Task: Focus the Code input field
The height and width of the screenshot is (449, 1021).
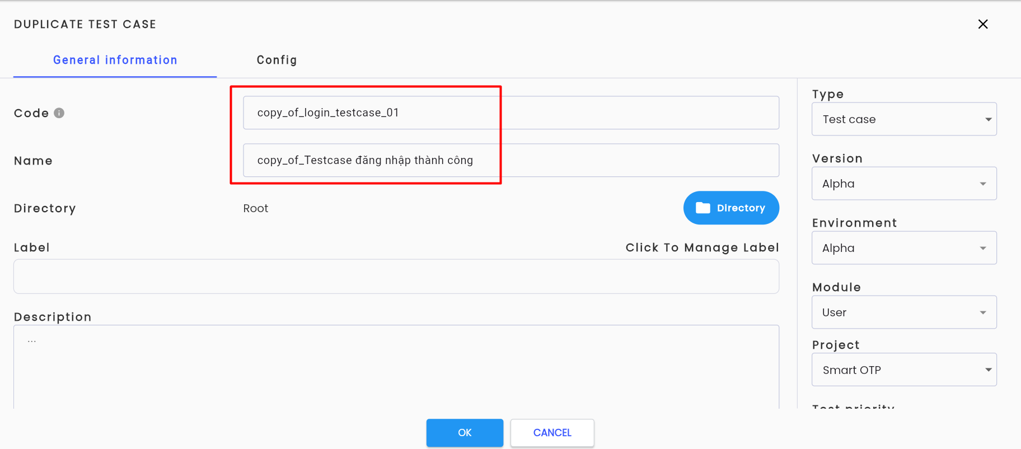Action: pos(511,113)
